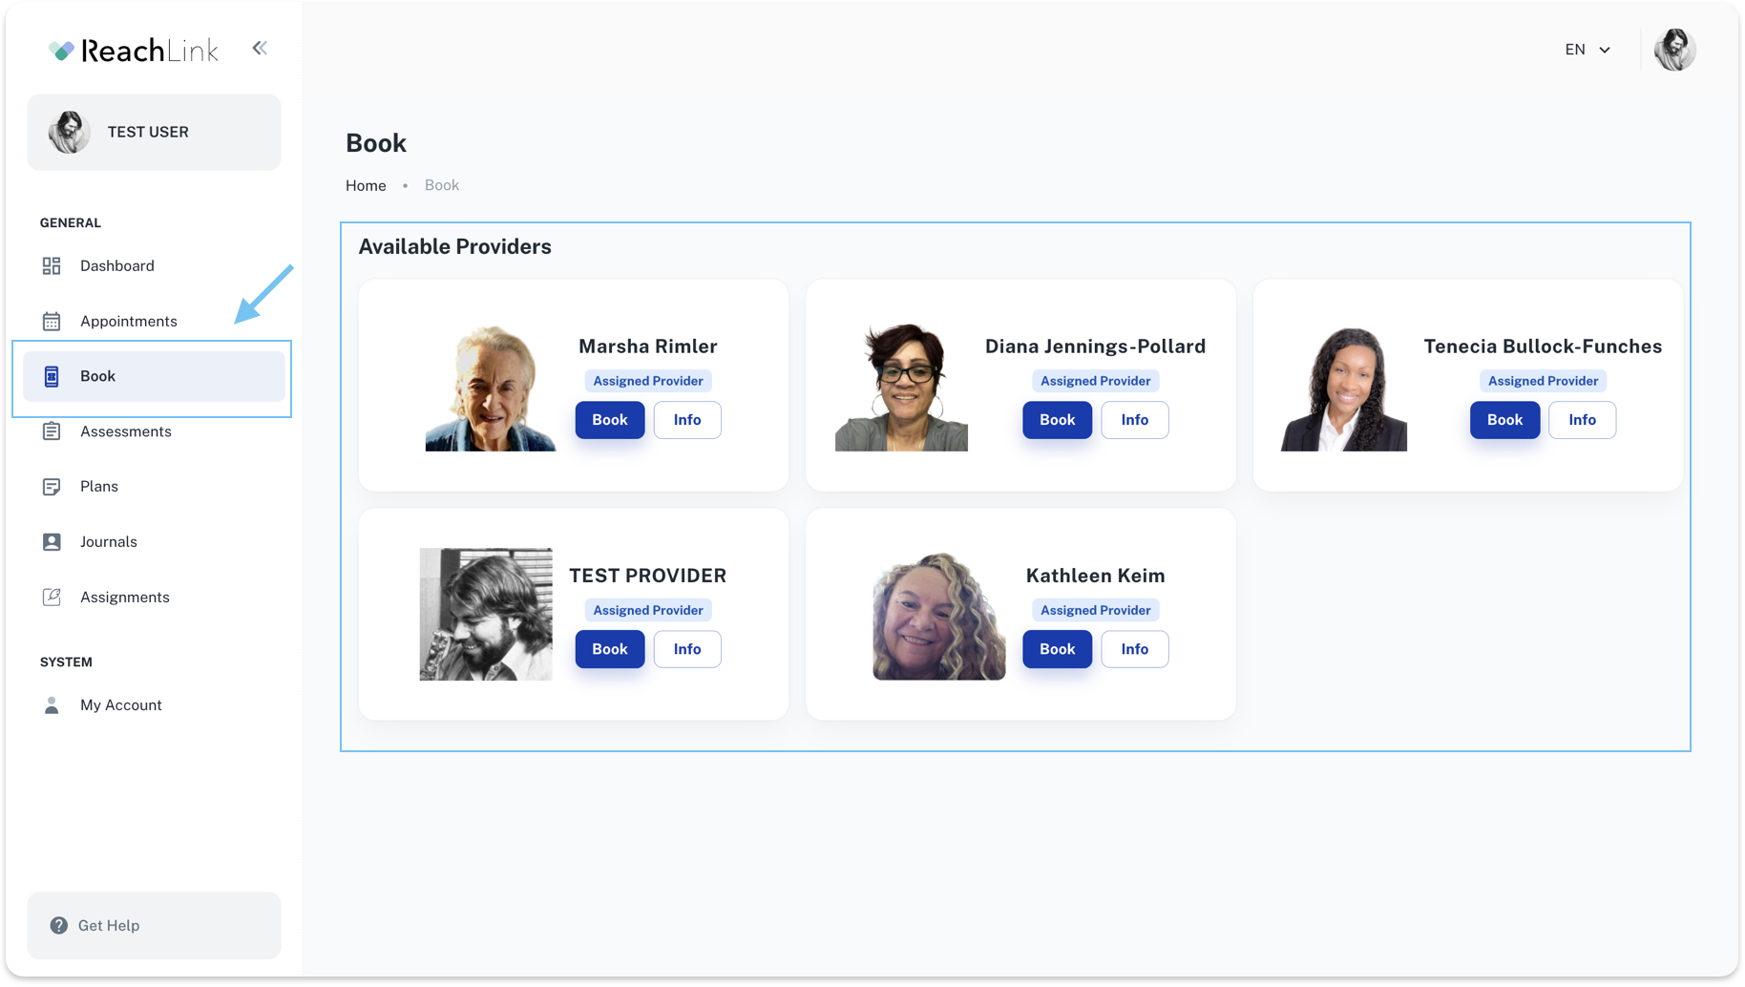Show info for TEST PROVIDER
Viewport: 1745px width, 987px height.
[686, 649]
